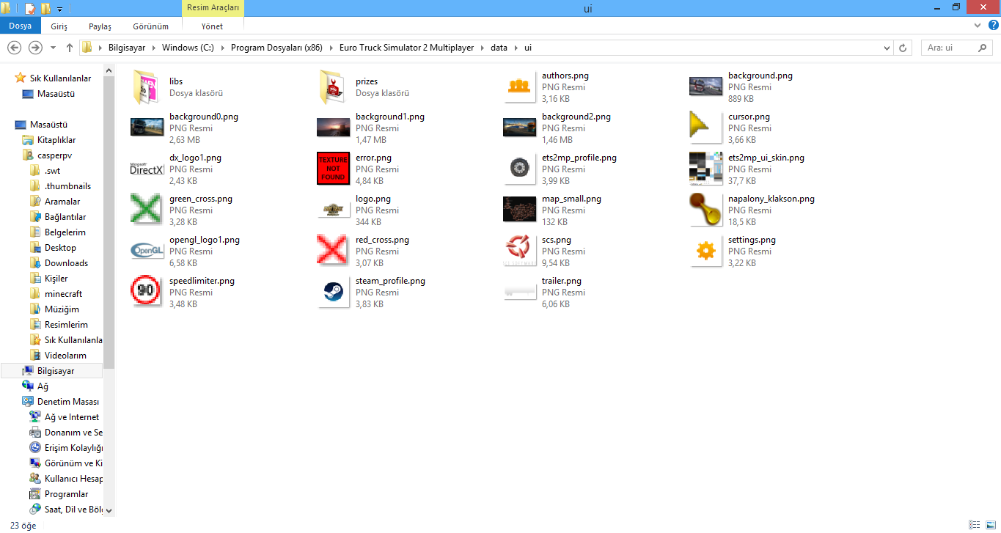
Task: Select ets2mp_profile.png wheel icon
Action: tap(519, 169)
